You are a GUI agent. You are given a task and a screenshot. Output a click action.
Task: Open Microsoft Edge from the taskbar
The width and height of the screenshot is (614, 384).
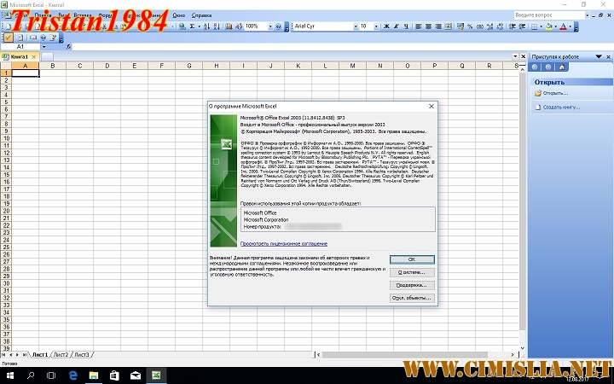coord(72,375)
